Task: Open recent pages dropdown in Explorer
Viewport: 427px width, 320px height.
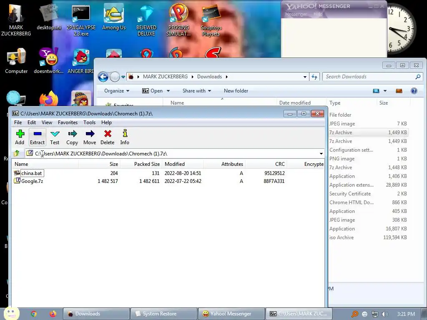Action: pyautogui.click(x=123, y=77)
